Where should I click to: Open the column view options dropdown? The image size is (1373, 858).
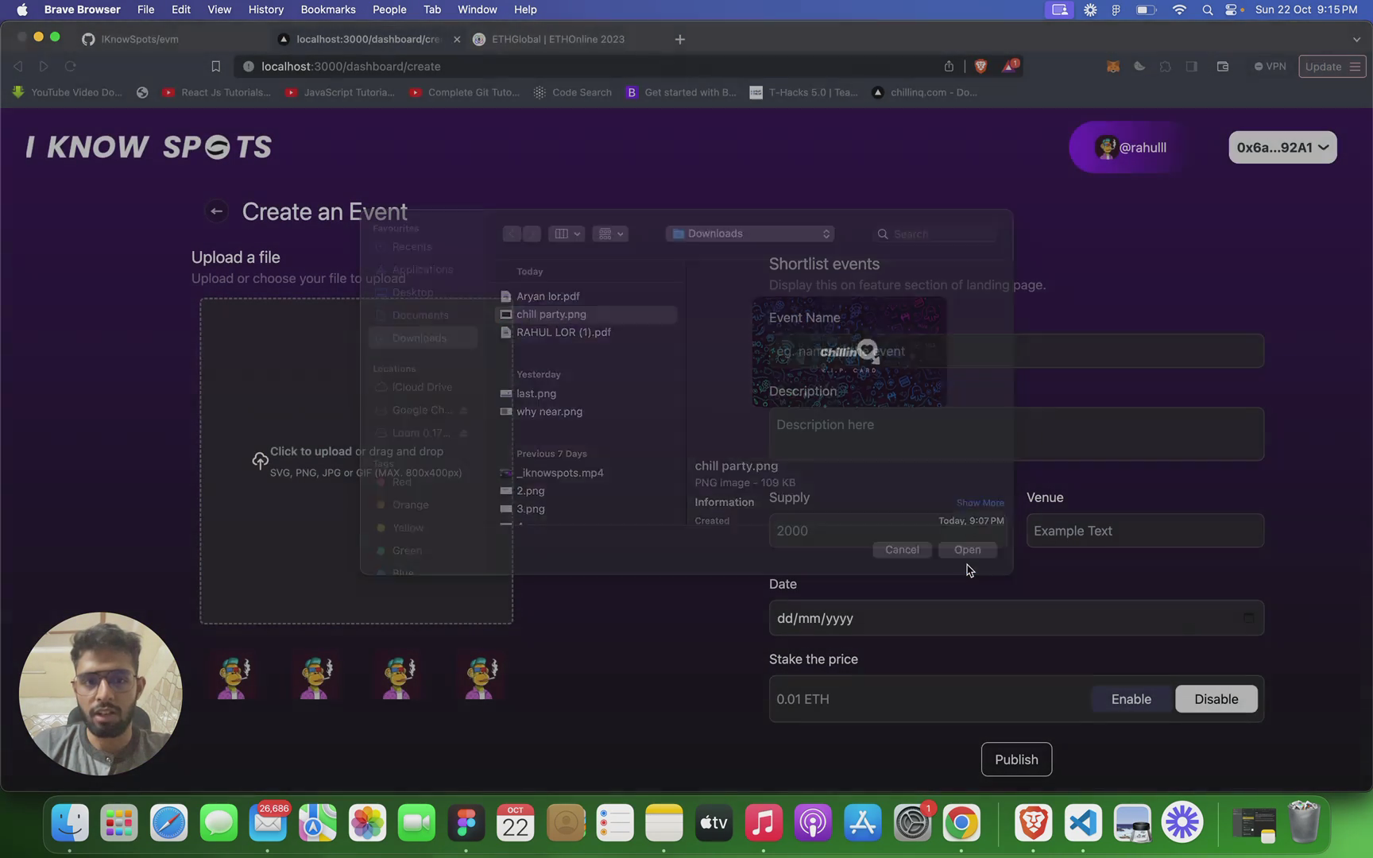click(x=567, y=234)
